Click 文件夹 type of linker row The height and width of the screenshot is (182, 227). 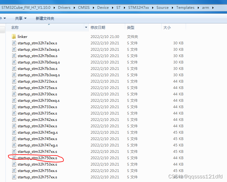coord(132,37)
